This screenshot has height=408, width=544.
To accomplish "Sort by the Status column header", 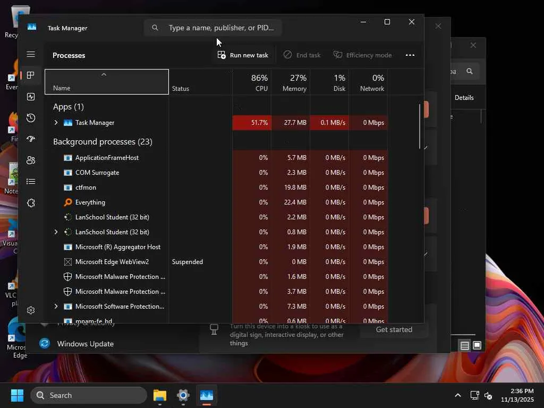I will click(x=200, y=82).
